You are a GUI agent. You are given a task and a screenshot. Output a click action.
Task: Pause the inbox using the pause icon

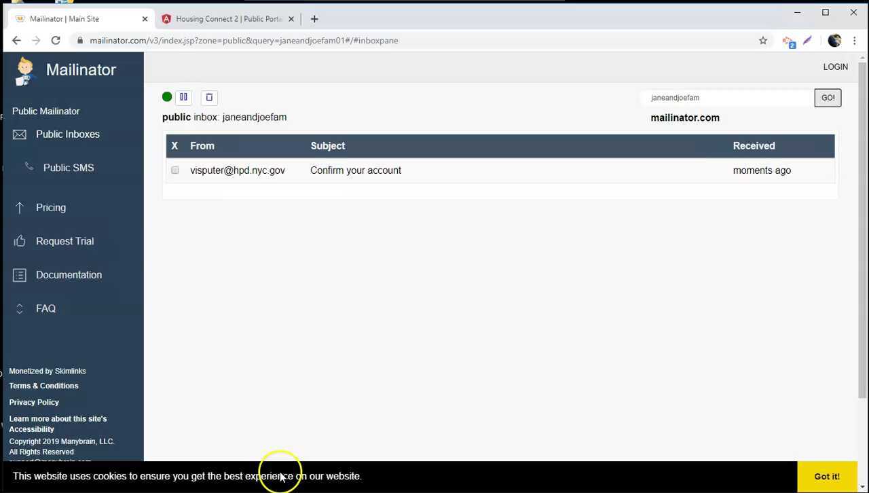tap(183, 97)
